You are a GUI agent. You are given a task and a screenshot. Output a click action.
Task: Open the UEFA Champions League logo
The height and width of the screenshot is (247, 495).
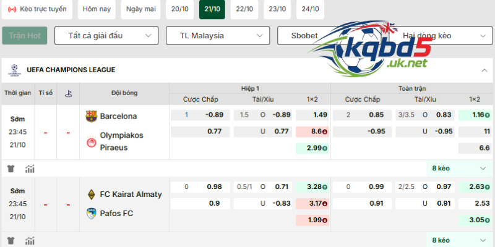[14, 70]
